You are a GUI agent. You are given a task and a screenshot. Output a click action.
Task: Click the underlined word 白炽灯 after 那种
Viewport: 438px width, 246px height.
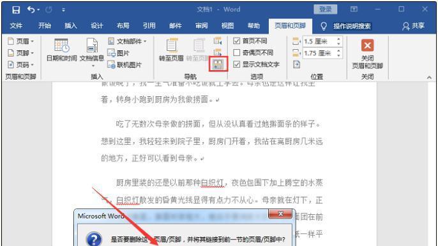(212, 183)
